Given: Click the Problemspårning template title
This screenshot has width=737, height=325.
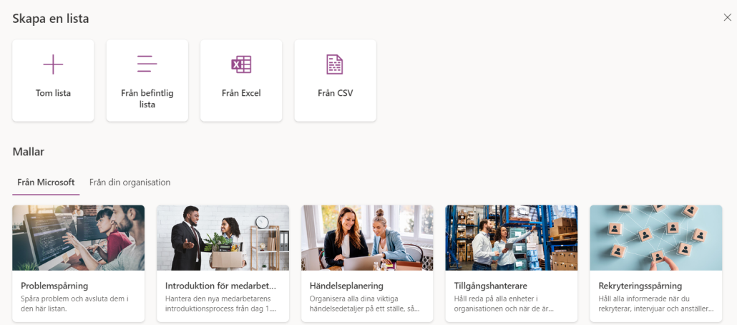Looking at the screenshot, I should [54, 286].
